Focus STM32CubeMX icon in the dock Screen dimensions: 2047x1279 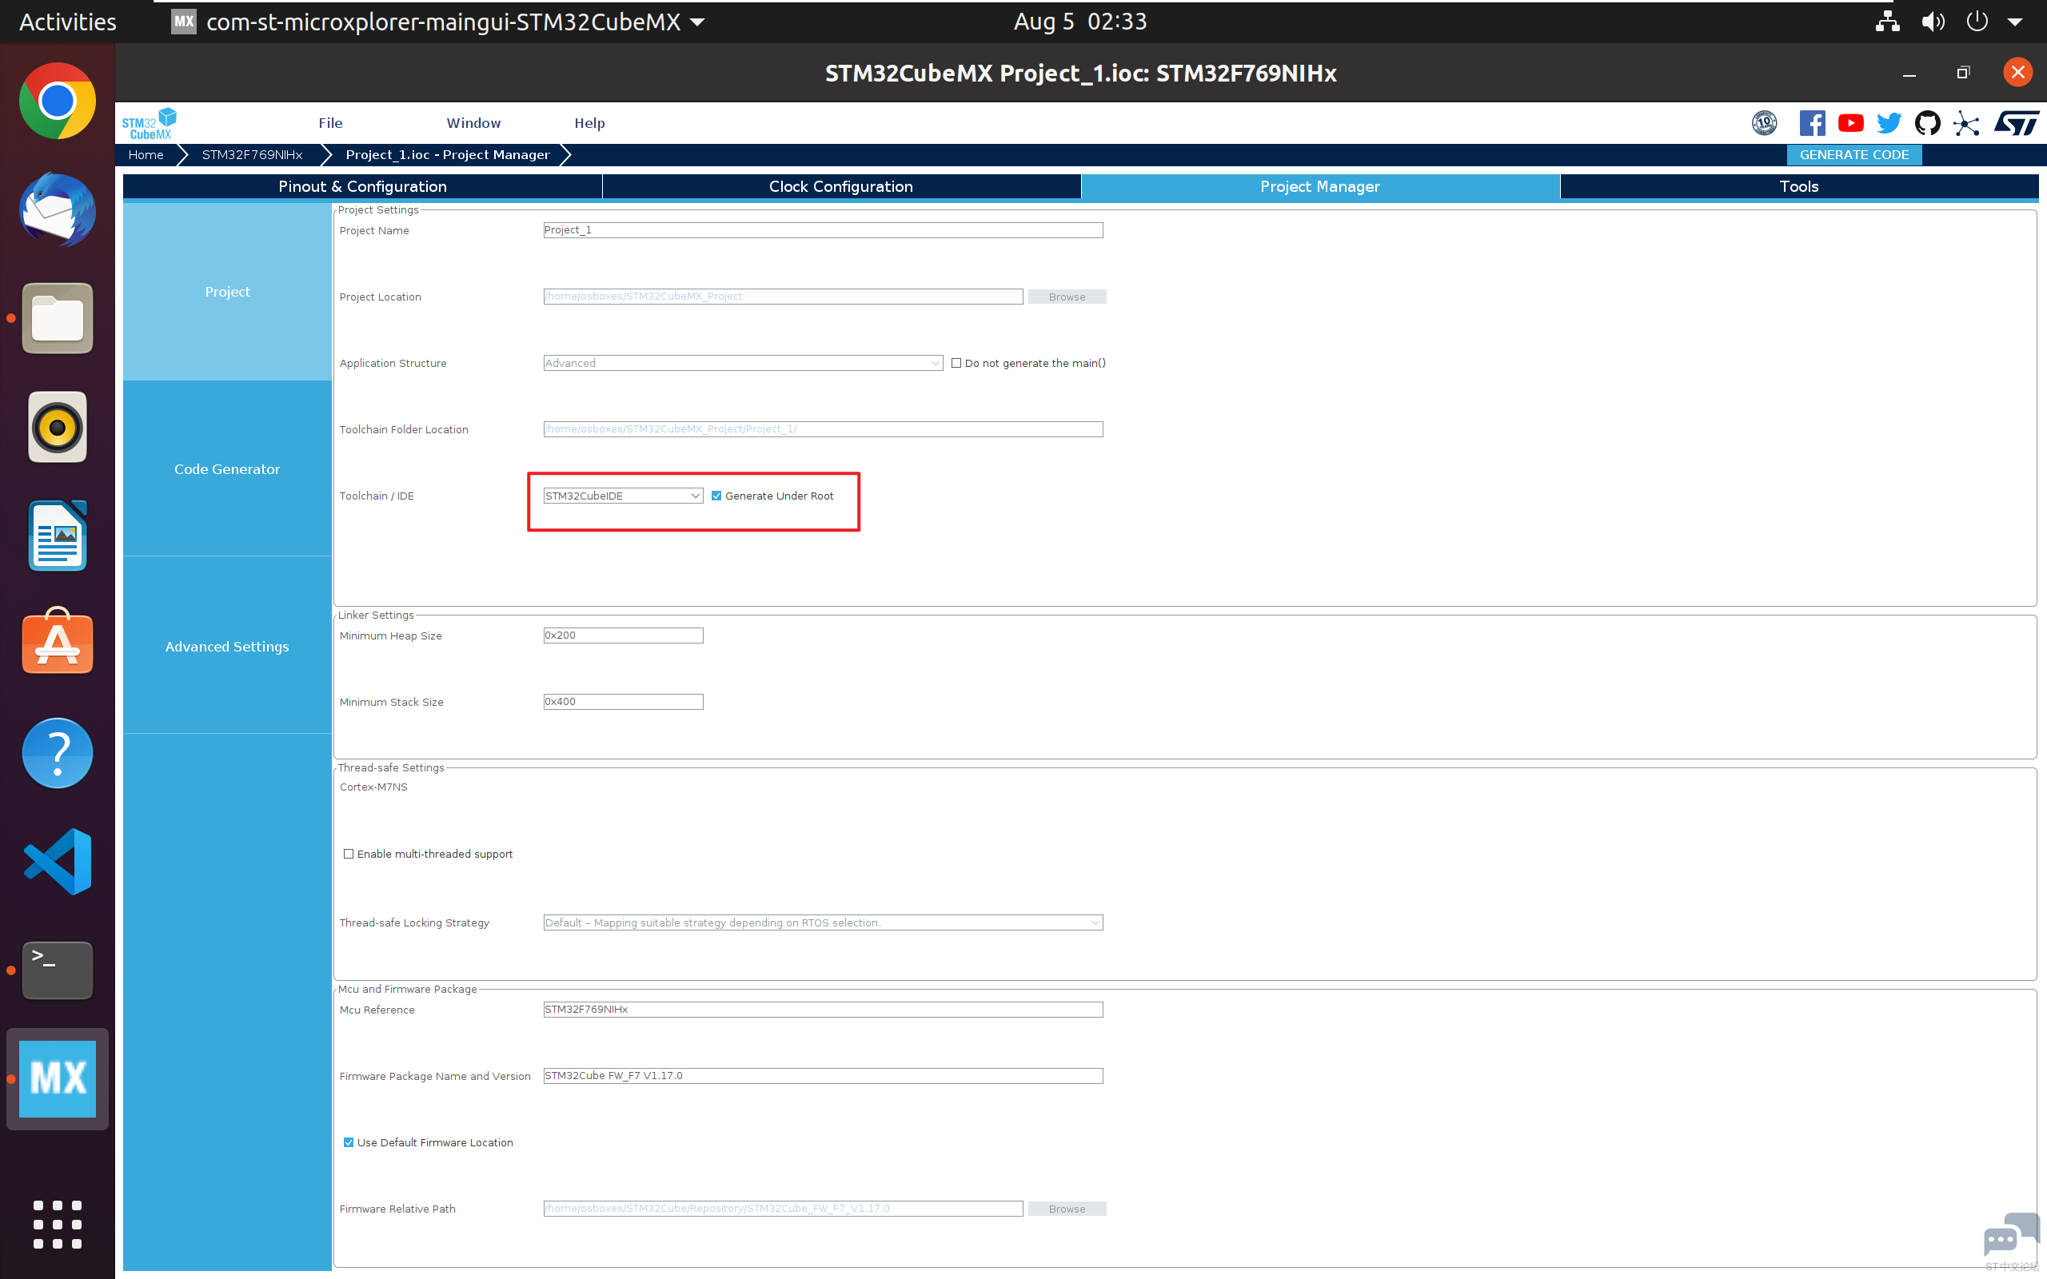[58, 1078]
